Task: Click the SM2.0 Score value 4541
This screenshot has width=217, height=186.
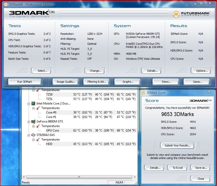Action: point(193,122)
